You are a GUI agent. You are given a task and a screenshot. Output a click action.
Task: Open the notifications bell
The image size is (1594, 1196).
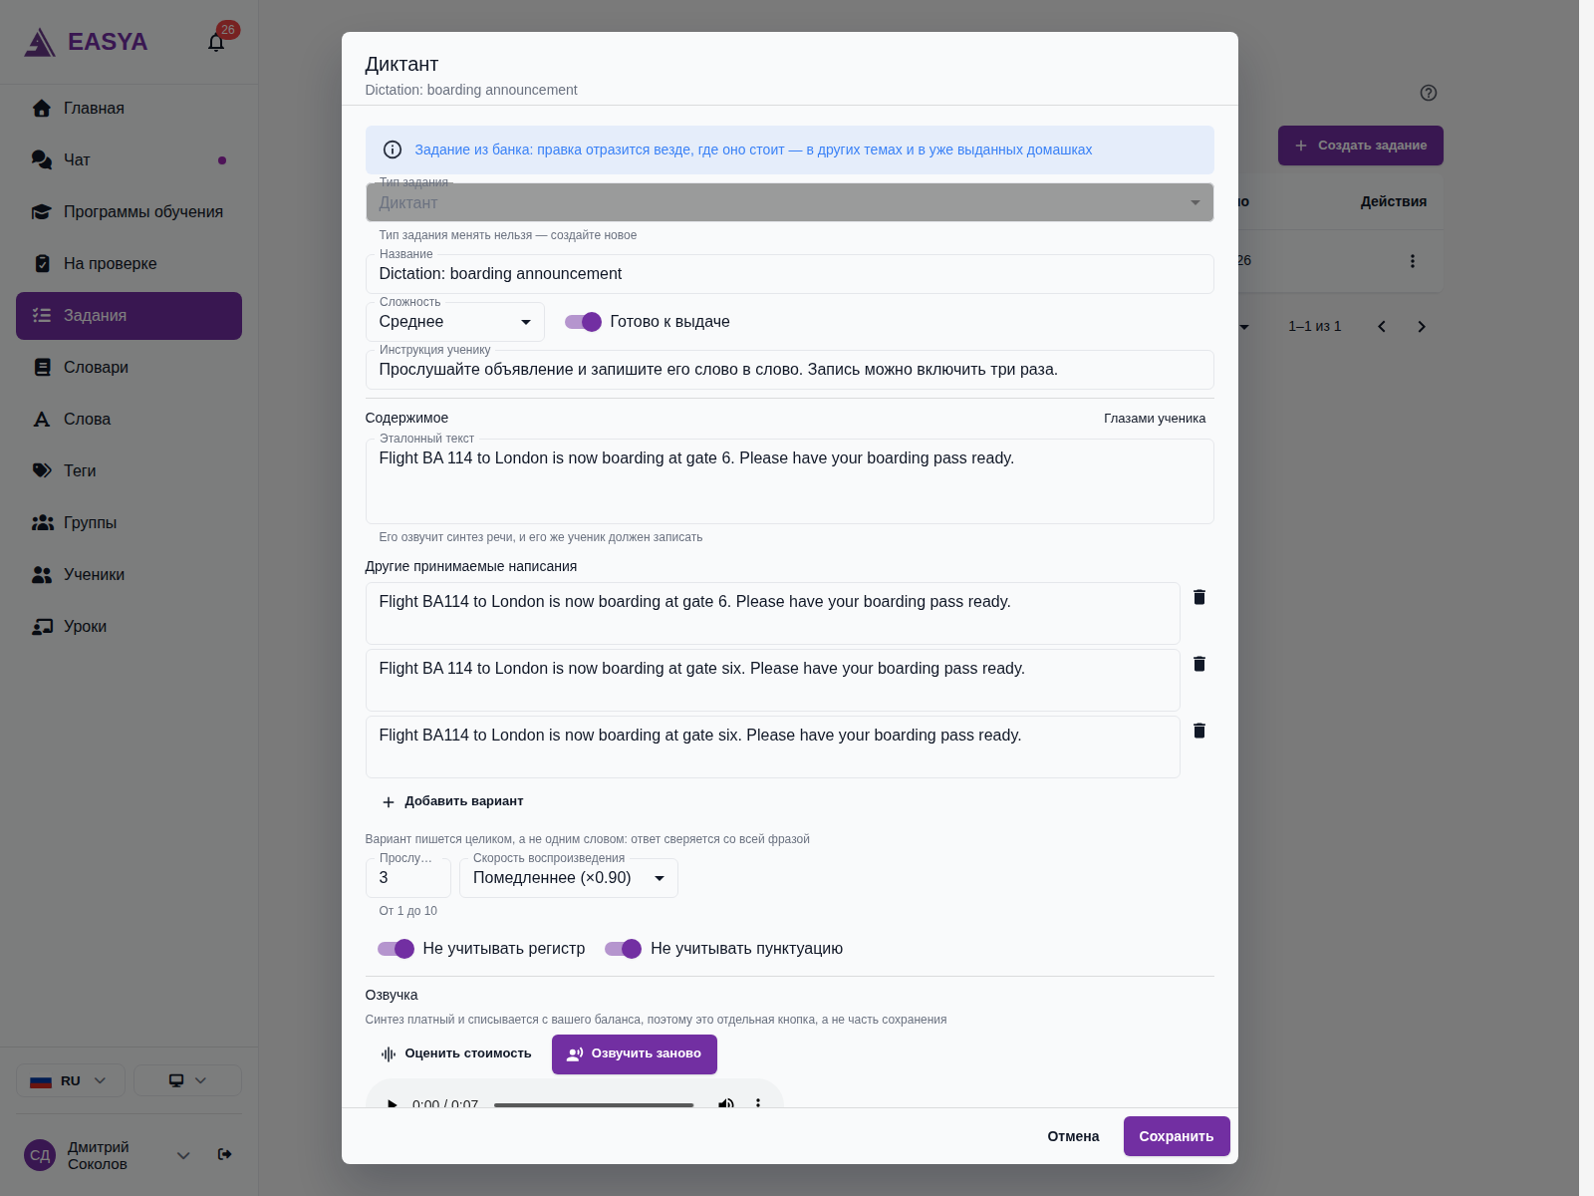pos(216,42)
